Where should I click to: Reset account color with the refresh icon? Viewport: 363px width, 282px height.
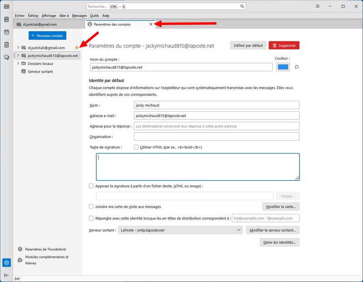(297, 67)
